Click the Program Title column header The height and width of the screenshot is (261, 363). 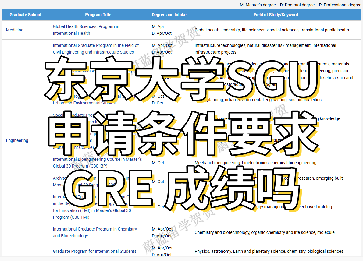98,15
